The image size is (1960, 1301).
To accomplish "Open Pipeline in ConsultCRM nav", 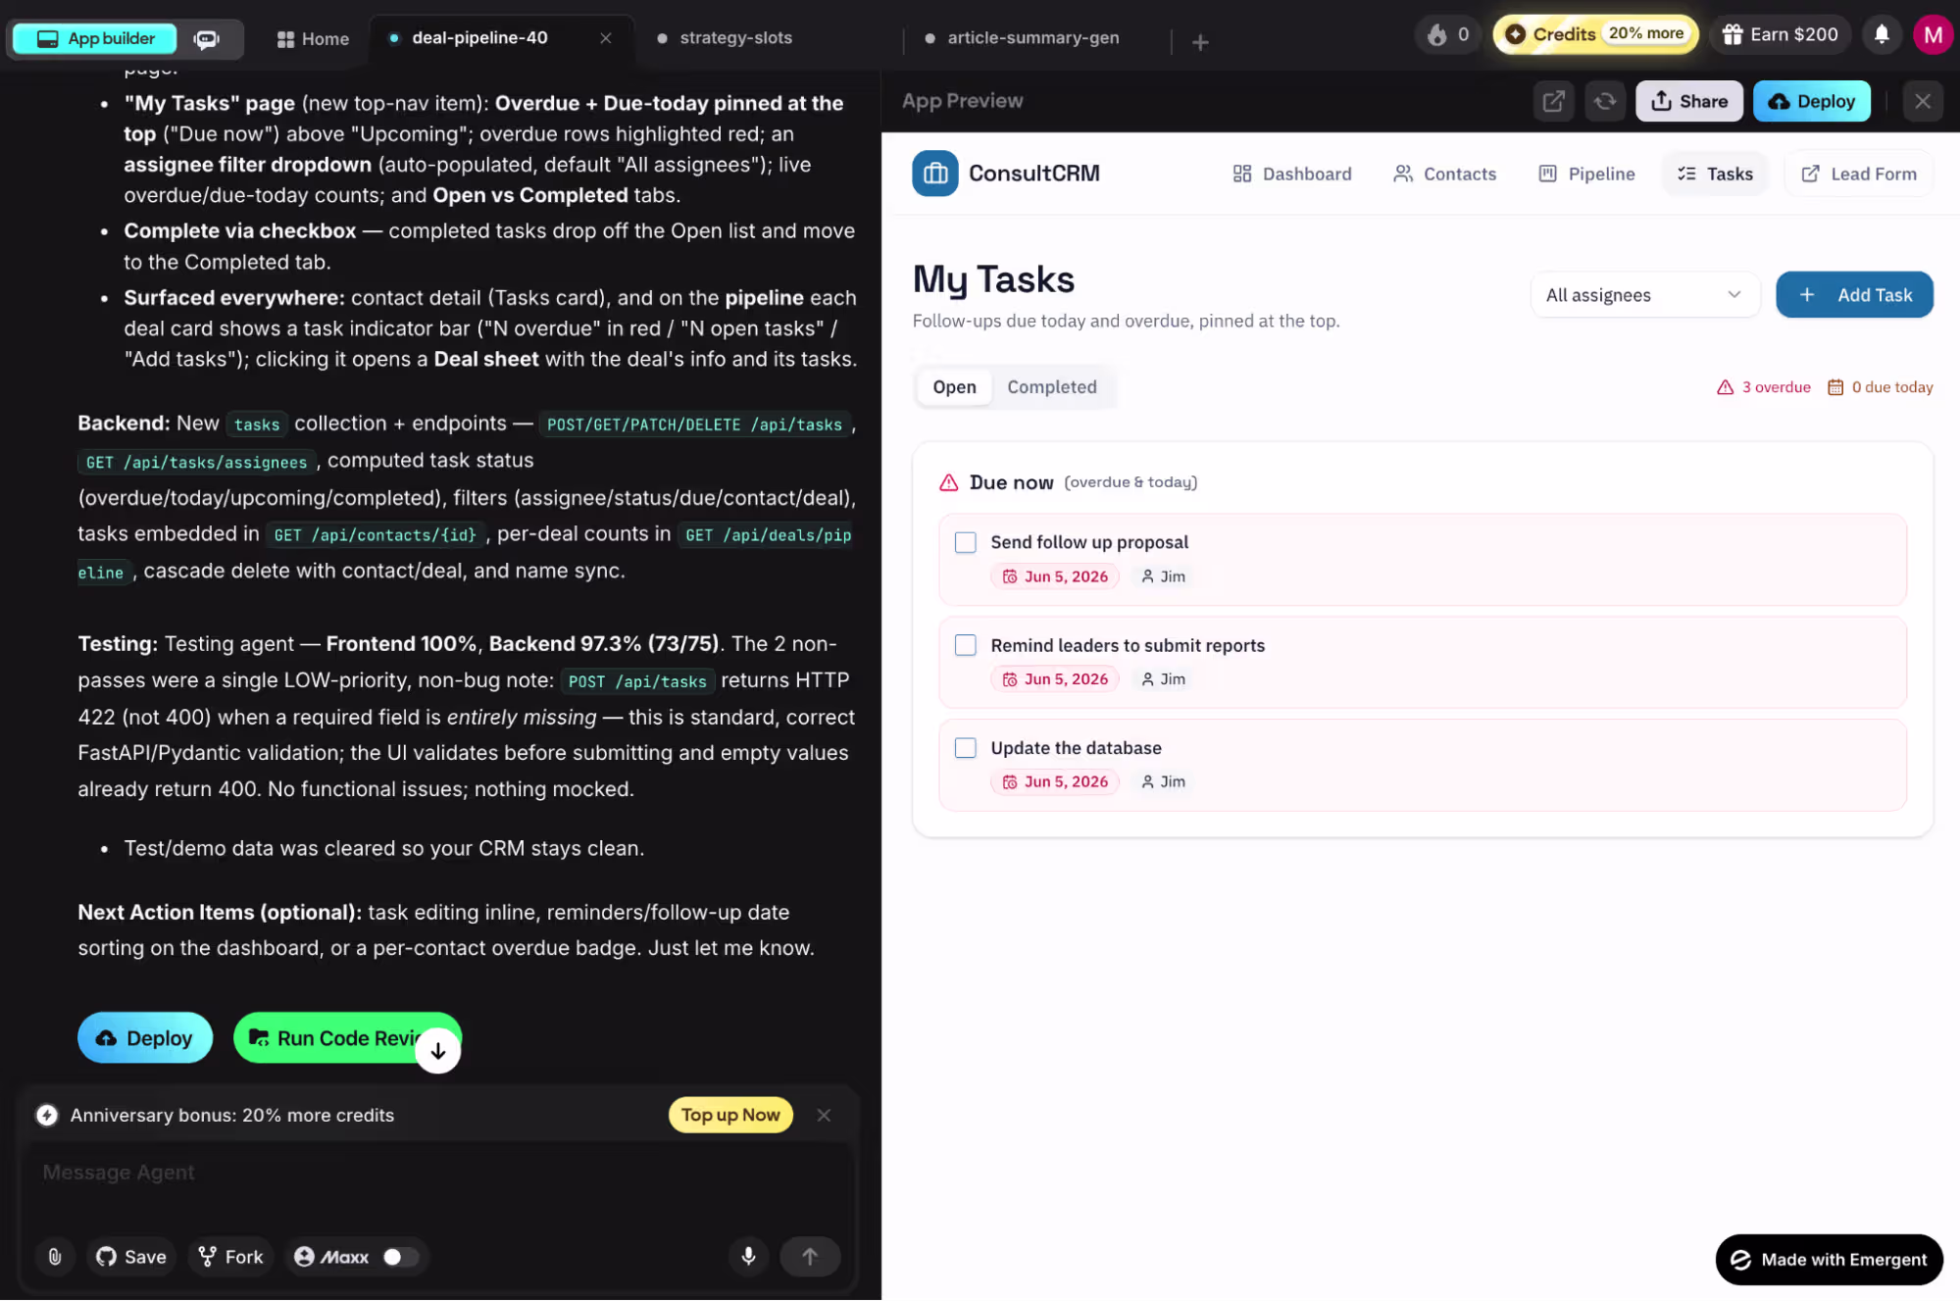I will click(1586, 174).
